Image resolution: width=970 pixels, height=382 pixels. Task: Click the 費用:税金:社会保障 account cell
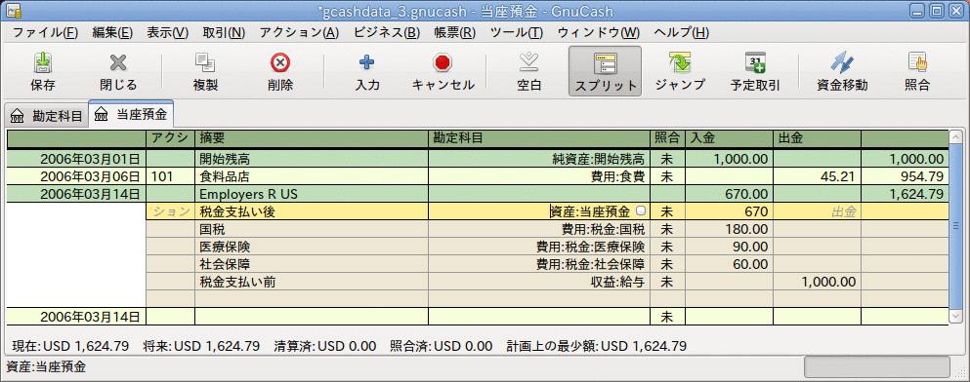coord(539,265)
